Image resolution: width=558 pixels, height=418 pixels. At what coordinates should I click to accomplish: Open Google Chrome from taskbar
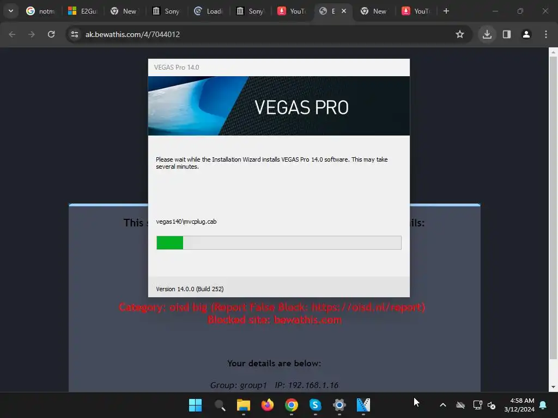[x=291, y=405]
